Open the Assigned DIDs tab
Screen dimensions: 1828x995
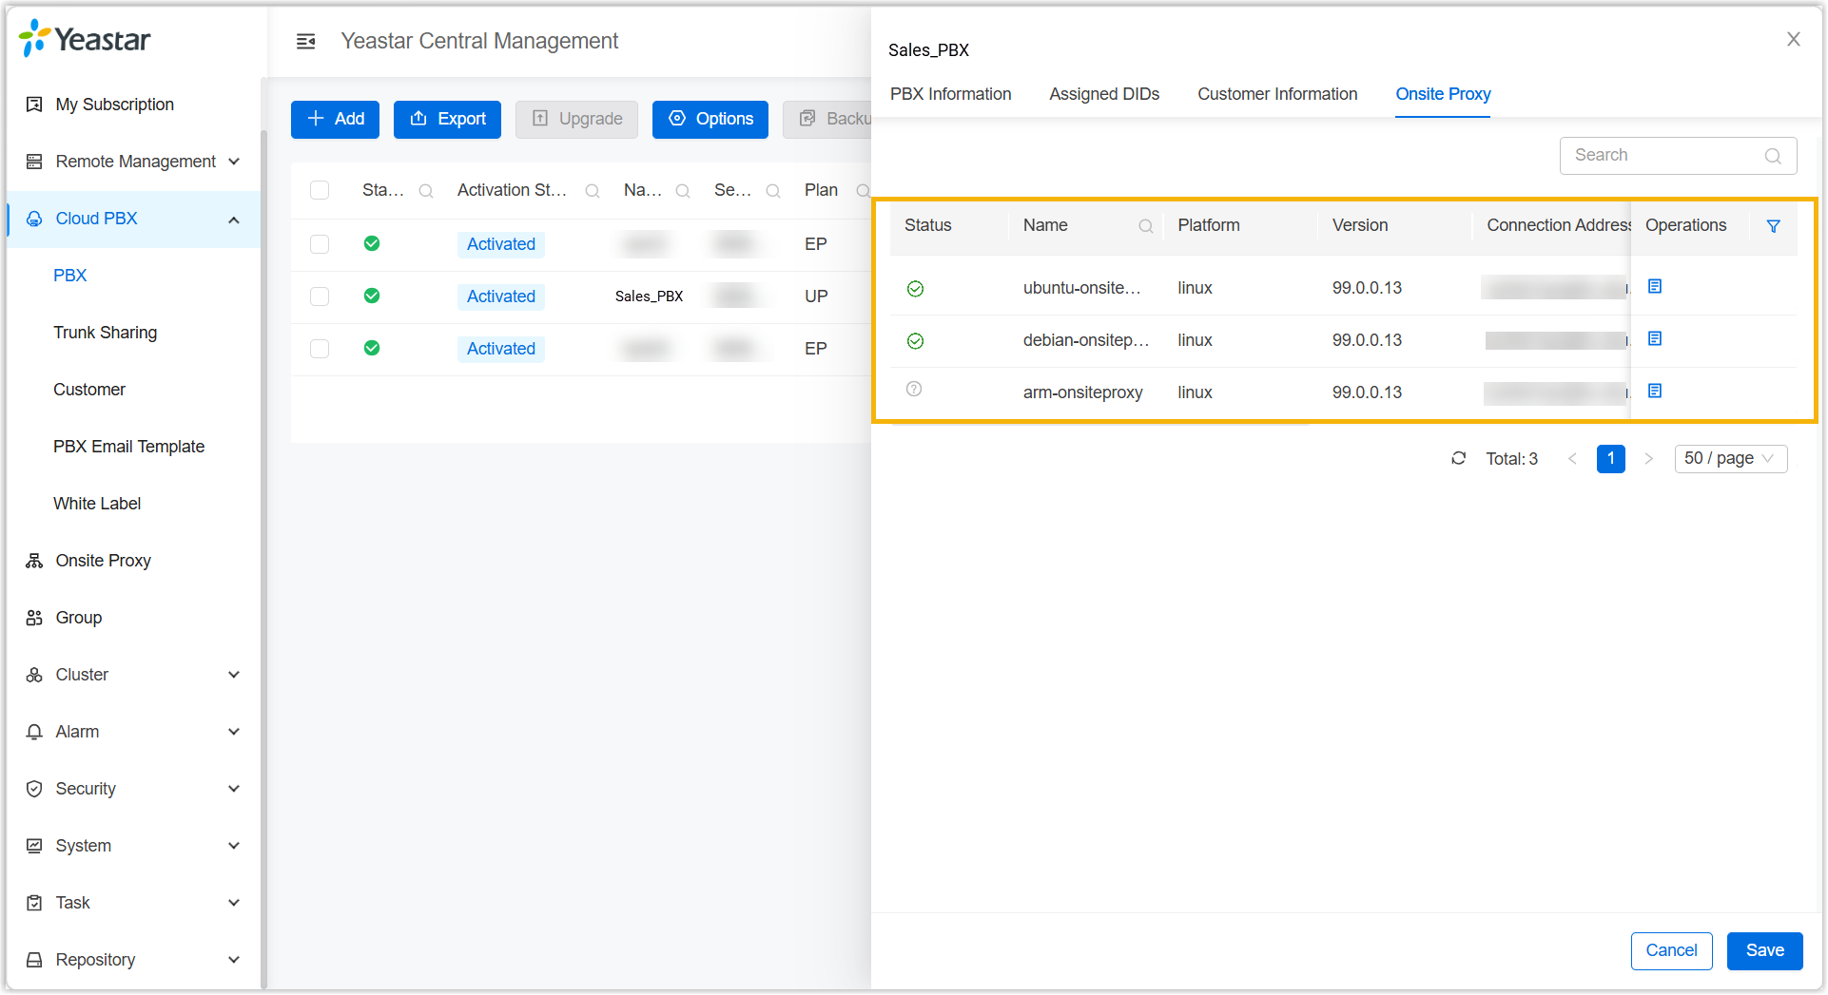[1103, 94]
